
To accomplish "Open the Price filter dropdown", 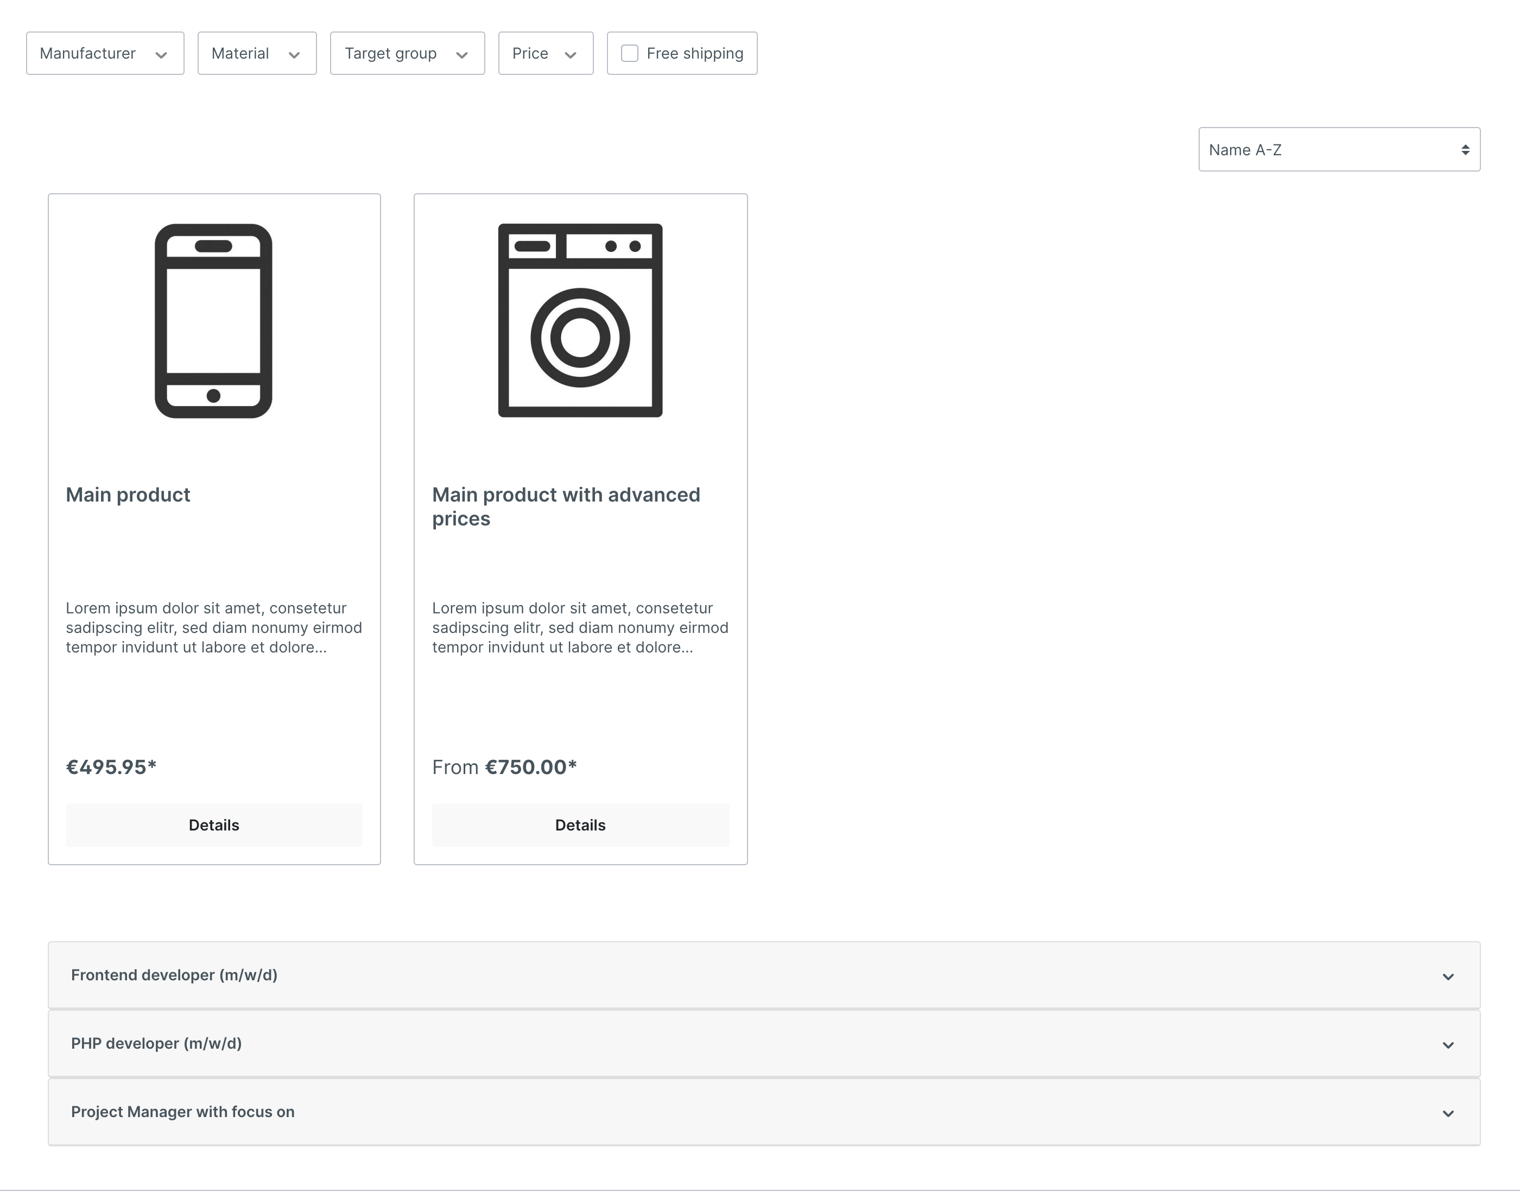I will (x=546, y=53).
